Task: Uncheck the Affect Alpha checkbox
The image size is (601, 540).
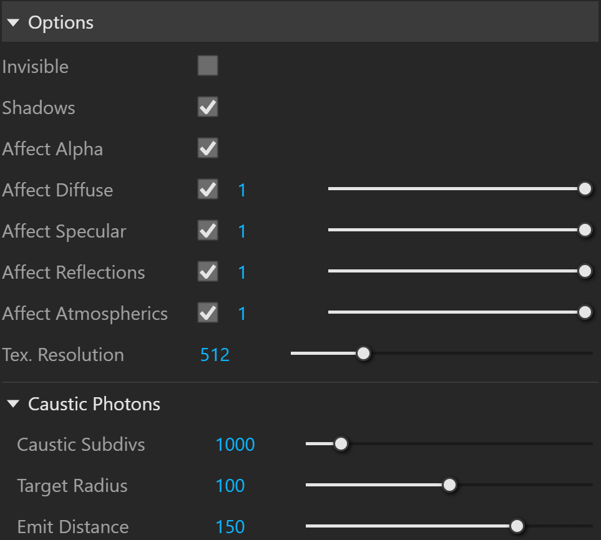Action: pos(208,148)
